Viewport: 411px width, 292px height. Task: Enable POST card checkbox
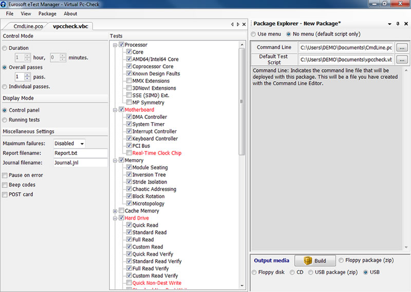pyautogui.click(x=5, y=194)
